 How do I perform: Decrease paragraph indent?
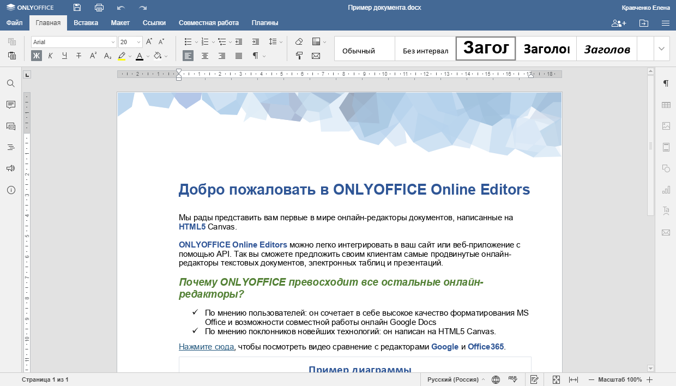click(239, 42)
